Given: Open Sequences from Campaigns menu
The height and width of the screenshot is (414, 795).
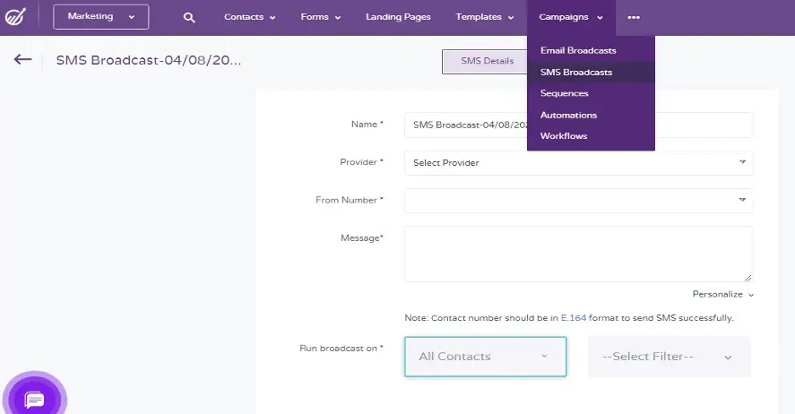Looking at the screenshot, I should click(564, 94).
